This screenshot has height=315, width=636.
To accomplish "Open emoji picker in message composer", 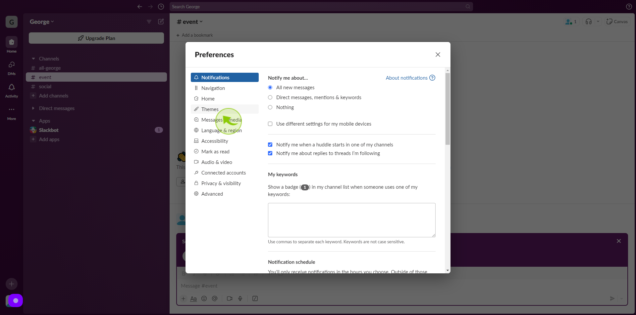I will pyautogui.click(x=204, y=298).
